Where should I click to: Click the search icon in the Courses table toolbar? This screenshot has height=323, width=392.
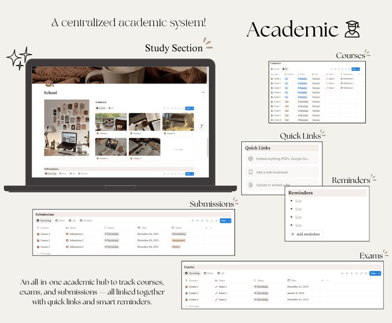coord(342,69)
